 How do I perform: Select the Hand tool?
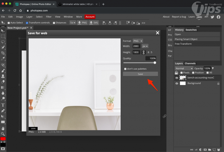tap(3, 128)
